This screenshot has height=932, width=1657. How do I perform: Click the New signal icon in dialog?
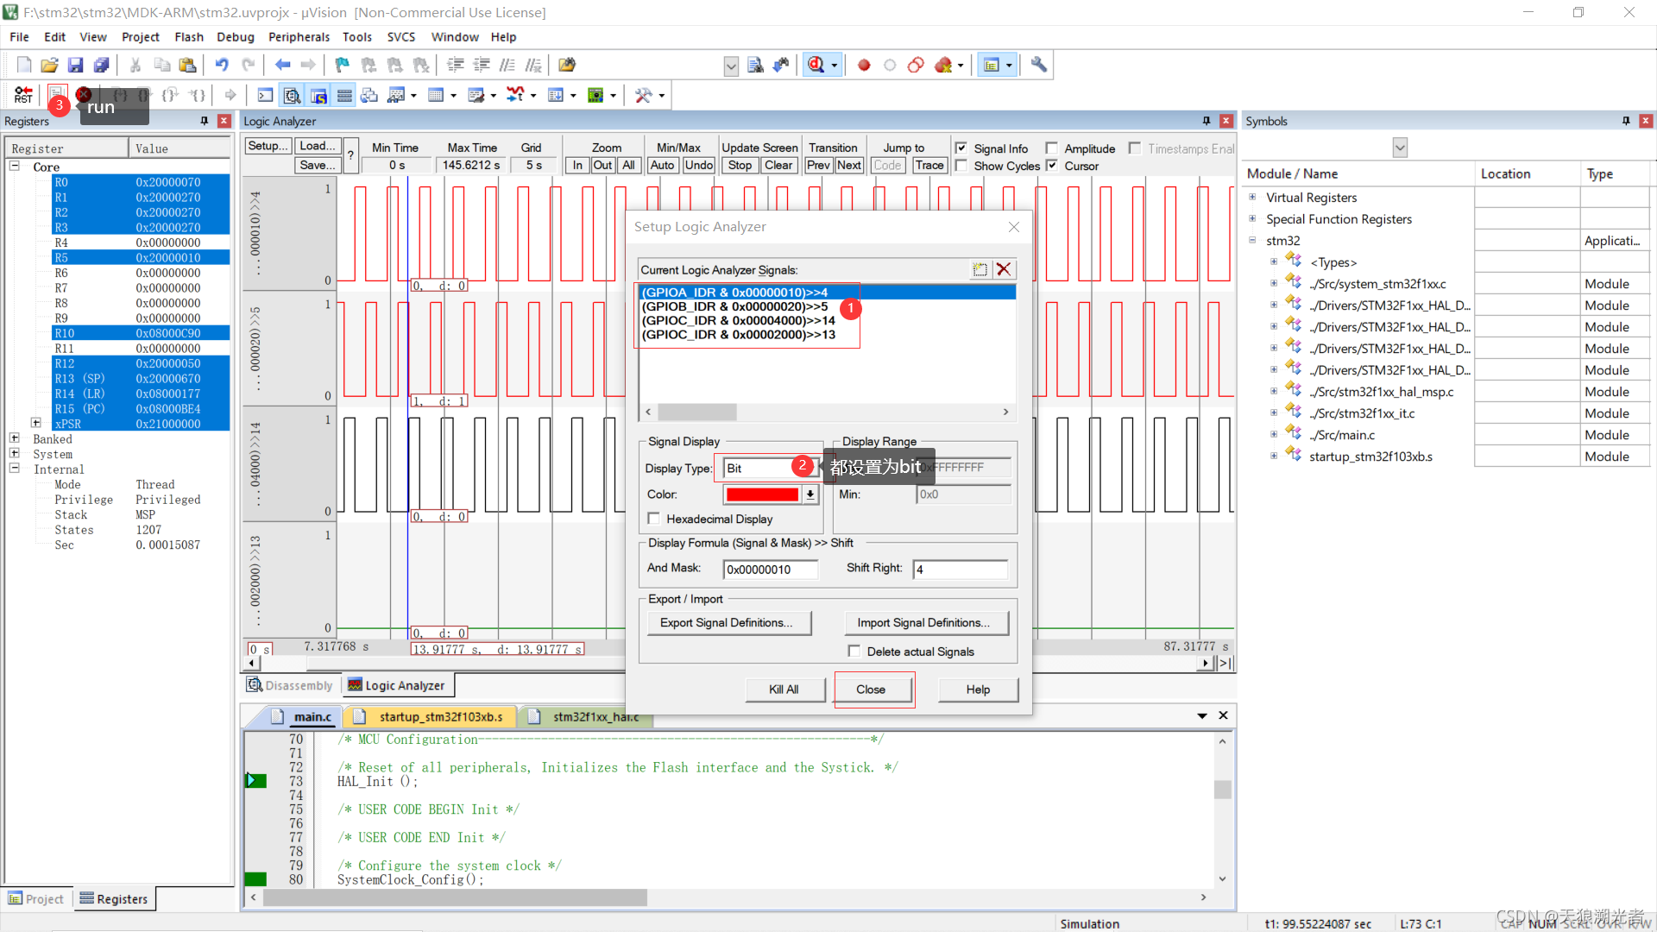pos(980,269)
